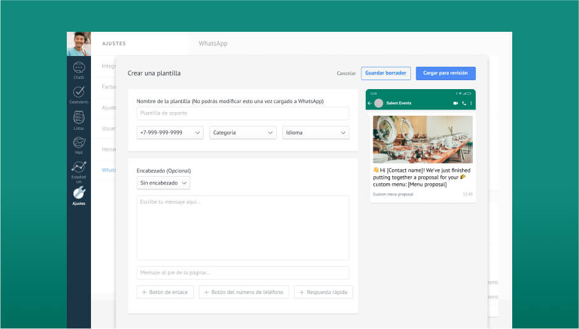Click the back arrow in phone preview
Viewport: 579px width, 329px height.
click(x=370, y=103)
